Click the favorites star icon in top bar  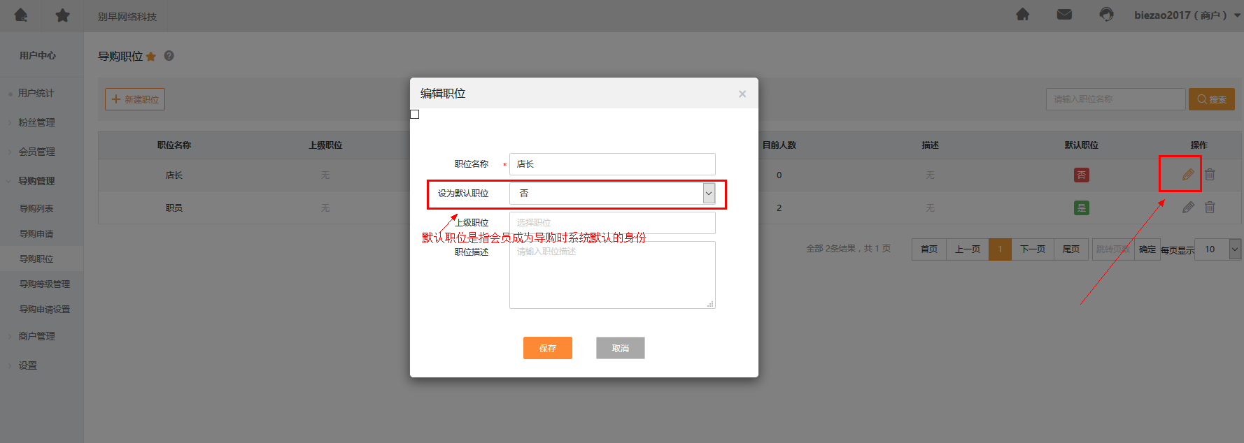coord(62,15)
